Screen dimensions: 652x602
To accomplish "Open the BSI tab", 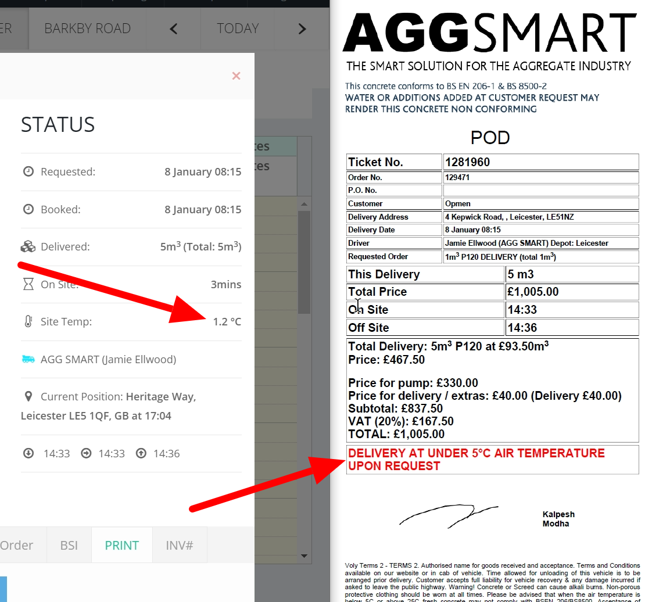I will pyautogui.click(x=69, y=545).
